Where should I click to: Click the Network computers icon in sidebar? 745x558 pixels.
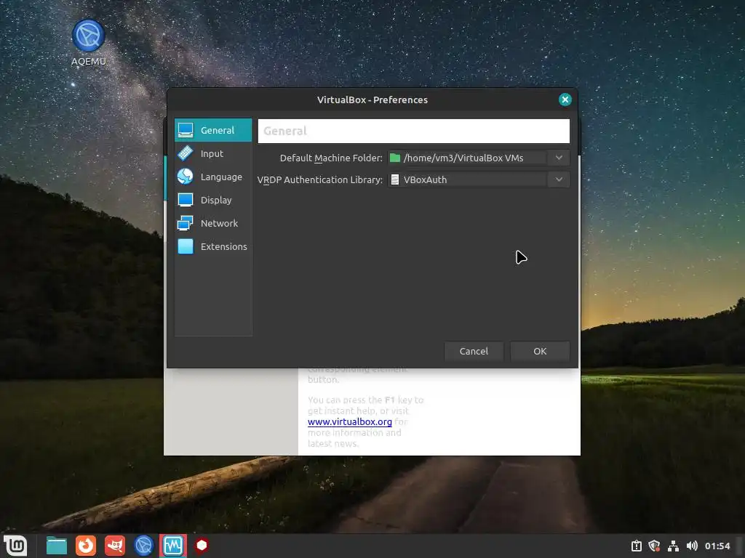click(x=186, y=223)
